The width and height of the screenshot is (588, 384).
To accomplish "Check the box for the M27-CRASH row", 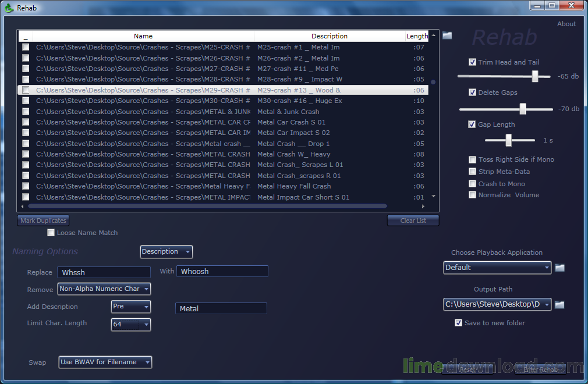I will coord(26,69).
